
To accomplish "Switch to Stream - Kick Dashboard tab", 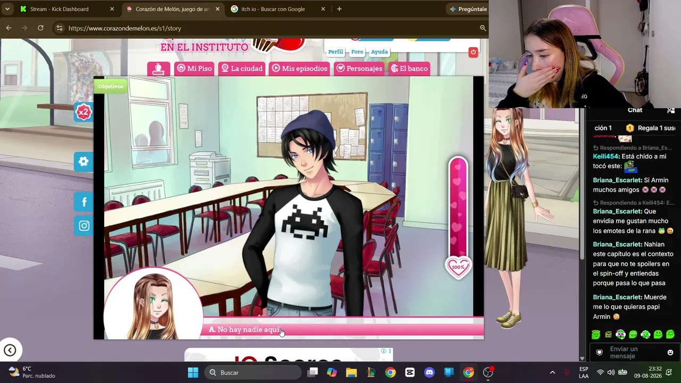I will click(60, 9).
